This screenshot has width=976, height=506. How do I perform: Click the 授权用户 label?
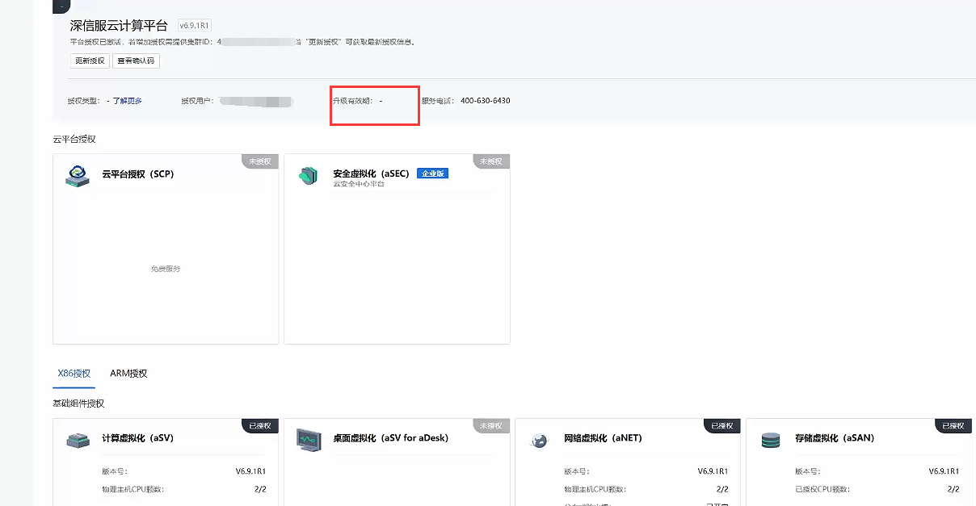click(x=197, y=101)
